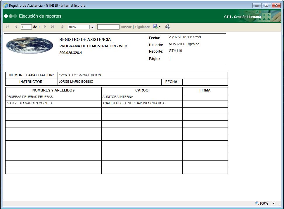Click NOMBRES Y APELLIDOS column header
The width and height of the screenshot is (284, 209).
tap(53, 90)
